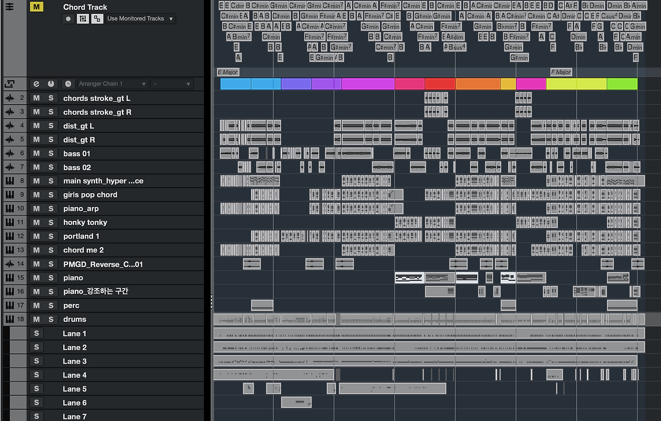Click the keyboard icon of girls pop chord

9,195
